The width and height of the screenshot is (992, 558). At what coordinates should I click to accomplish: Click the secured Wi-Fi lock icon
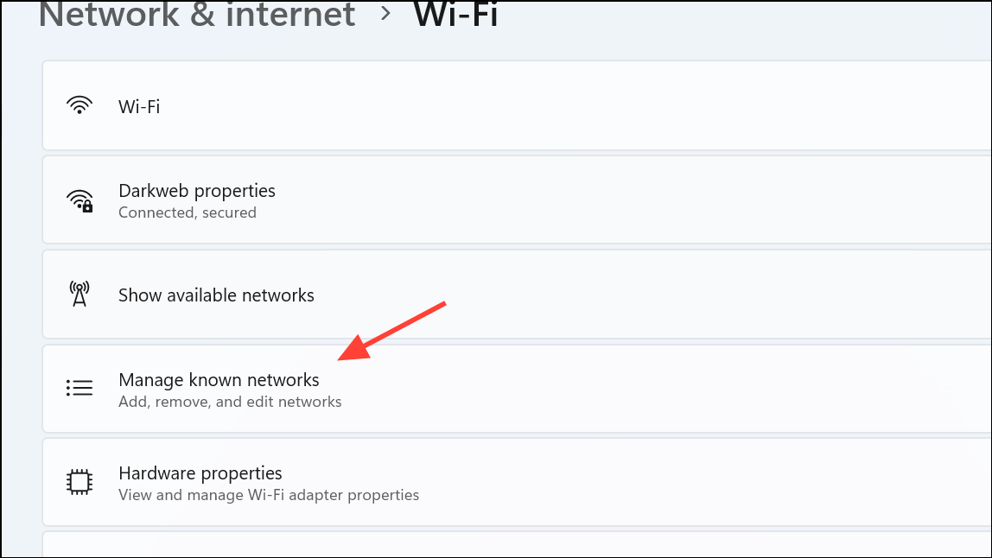coord(79,200)
